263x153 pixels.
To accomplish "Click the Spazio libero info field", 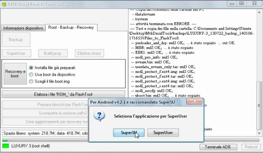I will tap(45, 133).
